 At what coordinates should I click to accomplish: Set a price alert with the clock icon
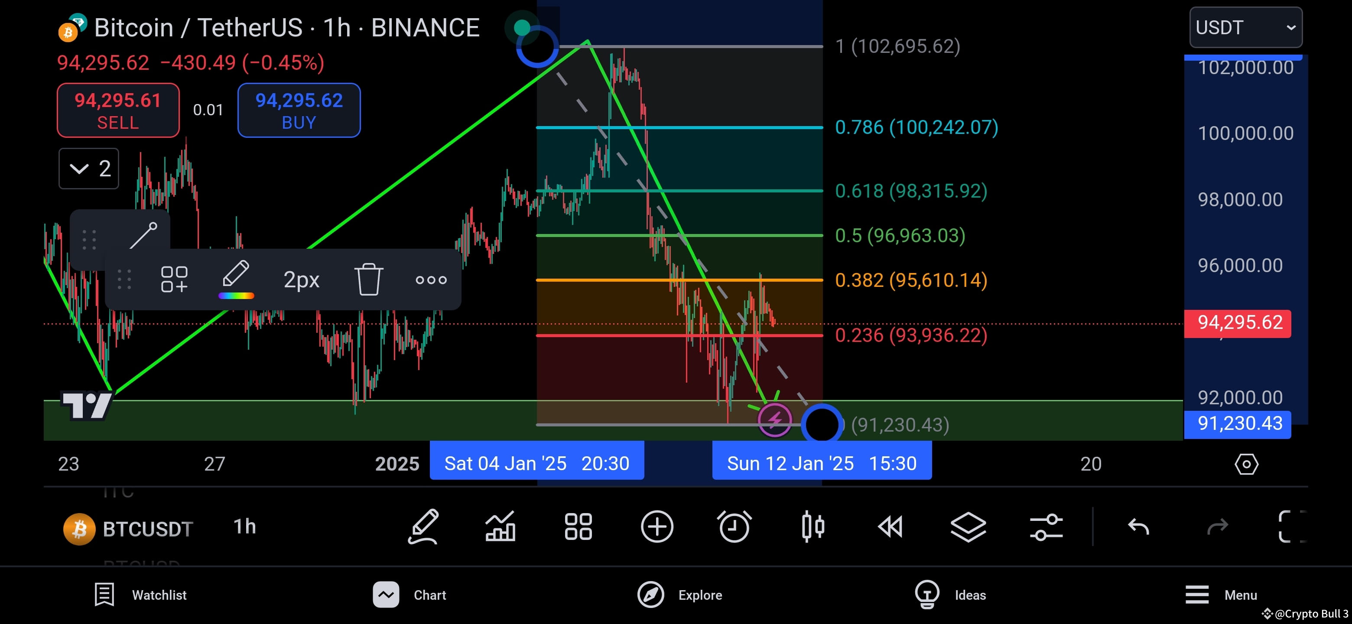pyautogui.click(x=734, y=527)
